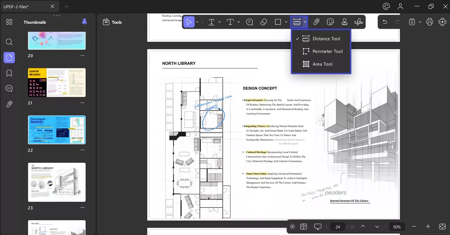This screenshot has width=450, height=235.
Task: Open more options for page 20
Action: 82,56
